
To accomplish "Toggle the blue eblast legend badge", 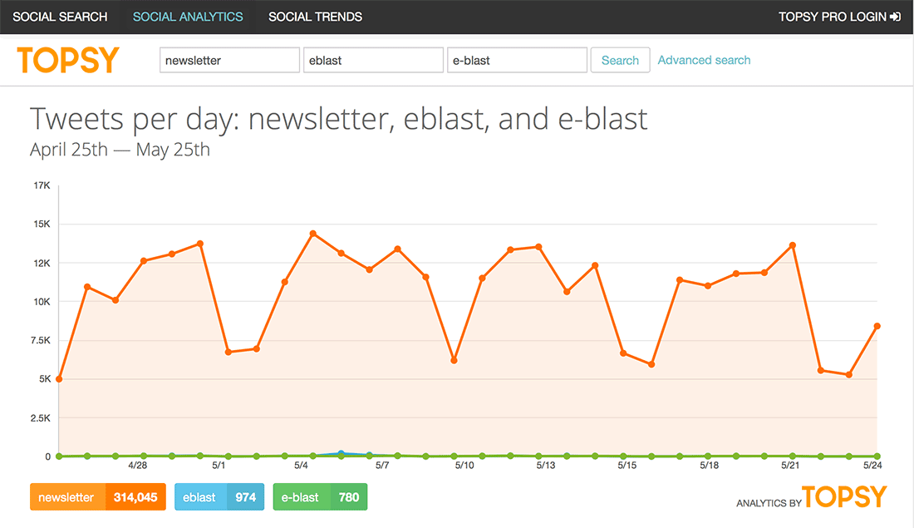I will point(219,497).
